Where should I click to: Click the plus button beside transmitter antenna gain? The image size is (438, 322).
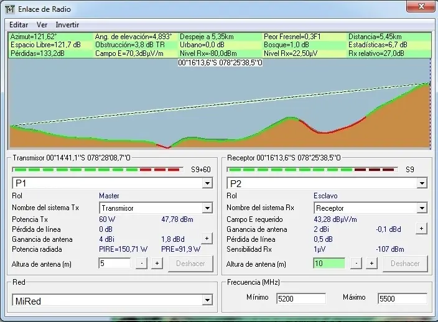click(x=207, y=239)
